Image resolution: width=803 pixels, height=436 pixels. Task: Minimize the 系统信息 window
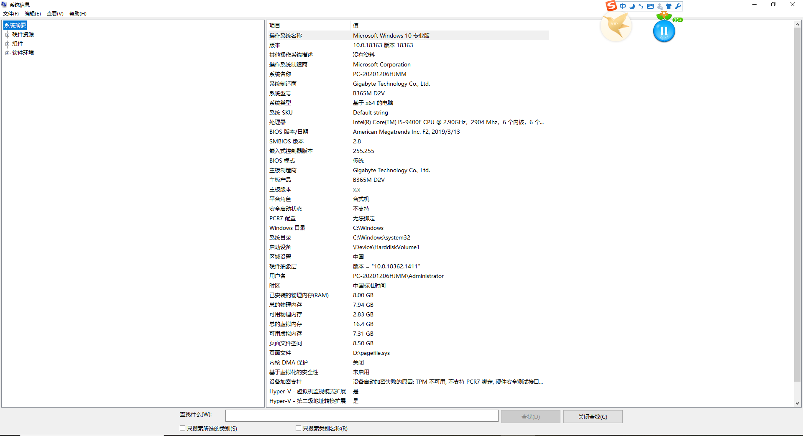coord(754,5)
